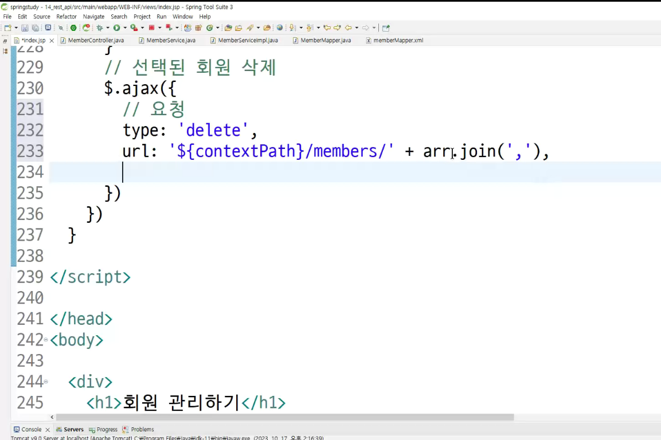The height and width of the screenshot is (440, 661).
Task: Open the New Java Class dropdown arrow
Action: (217, 28)
